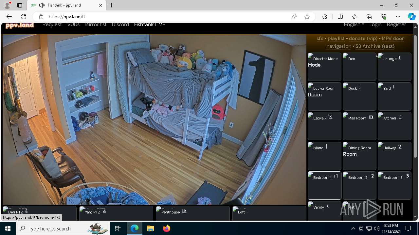Toggle Read aloud in address bar
The width and height of the screenshot is (419, 235).
coord(294,17)
